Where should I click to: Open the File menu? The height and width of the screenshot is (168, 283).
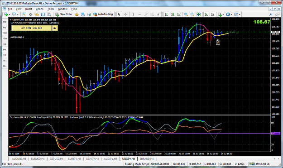tap(10, 9)
